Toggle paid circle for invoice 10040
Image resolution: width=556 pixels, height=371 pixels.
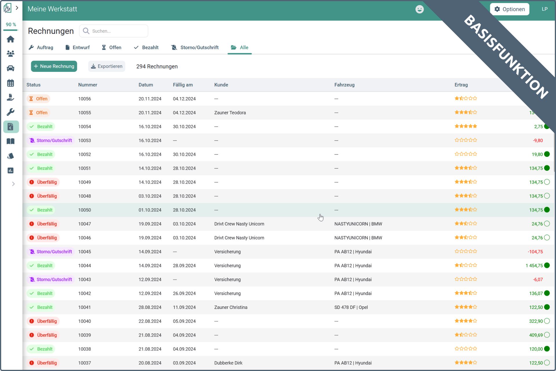[547, 321]
